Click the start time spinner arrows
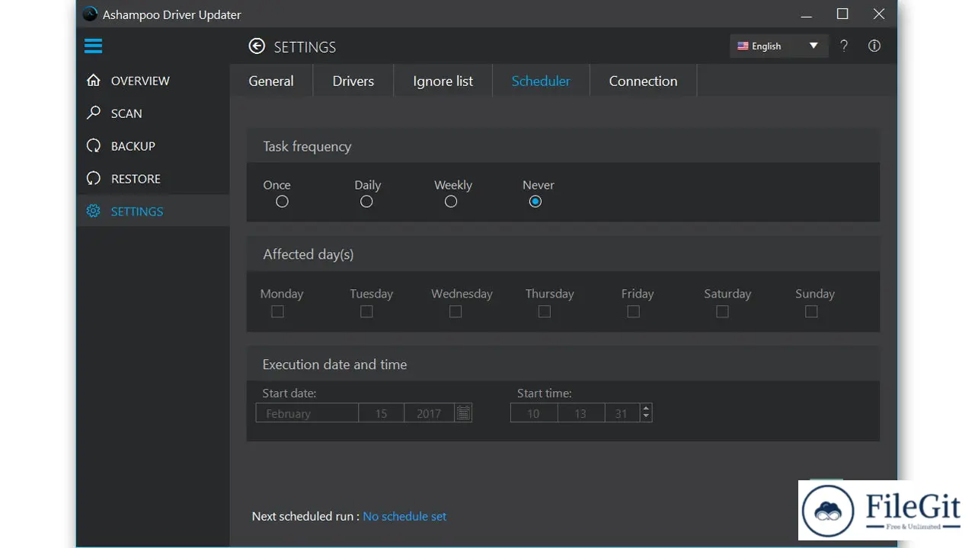This screenshot has width=975, height=548. [x=646, y=413]
